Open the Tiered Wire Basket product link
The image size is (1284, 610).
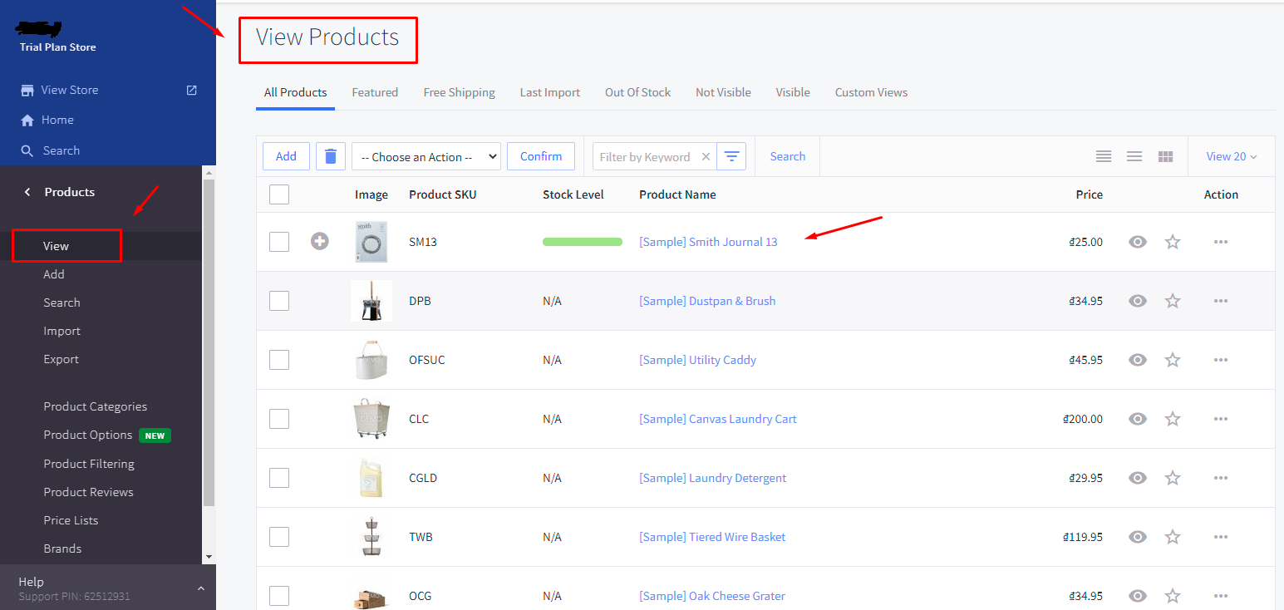(711, 537)
